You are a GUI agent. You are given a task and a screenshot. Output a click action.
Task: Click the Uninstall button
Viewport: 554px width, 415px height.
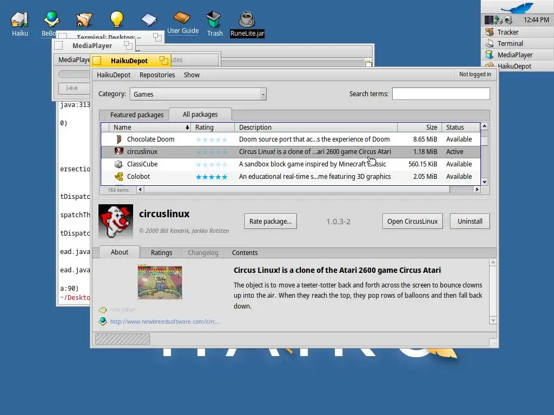(x=470, y=221)
